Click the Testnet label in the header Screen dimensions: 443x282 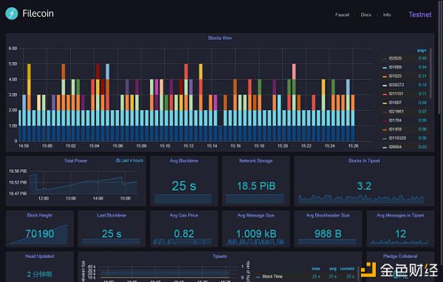(420, 15)
